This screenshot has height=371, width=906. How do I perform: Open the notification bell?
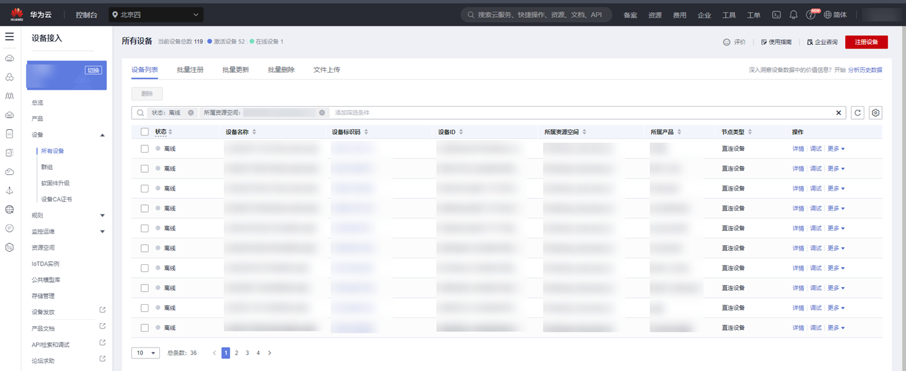click(793, 15)
